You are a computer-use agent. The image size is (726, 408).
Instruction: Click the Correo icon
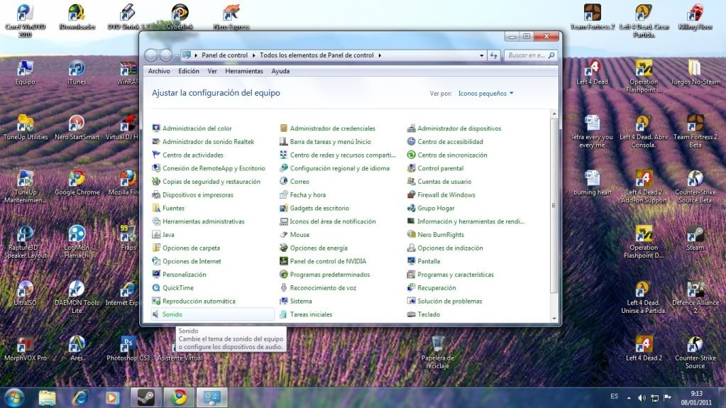tap(284, 182)
